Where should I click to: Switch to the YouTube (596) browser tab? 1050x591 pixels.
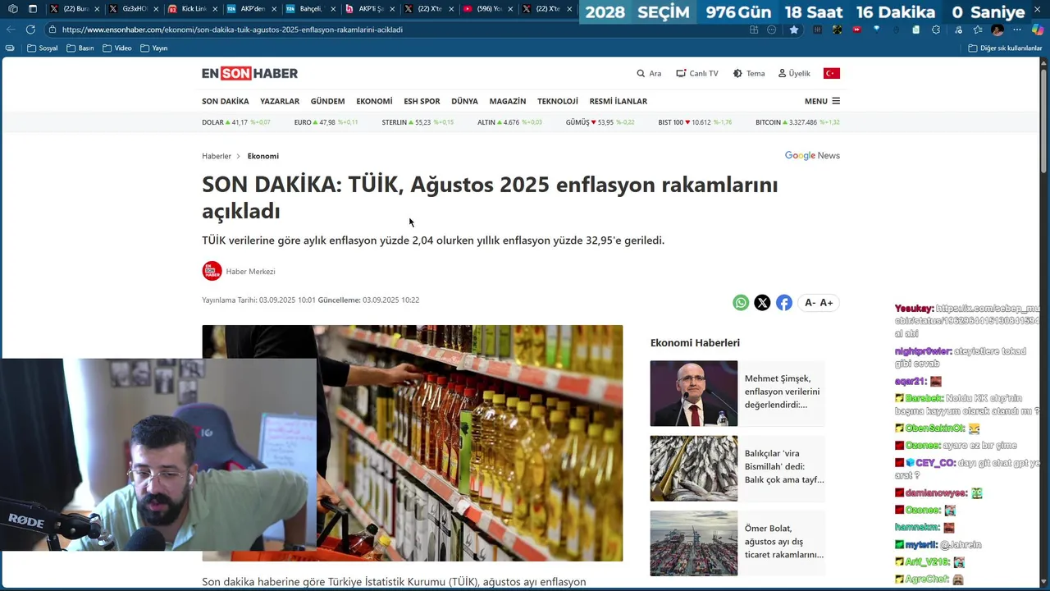[489, 9]
